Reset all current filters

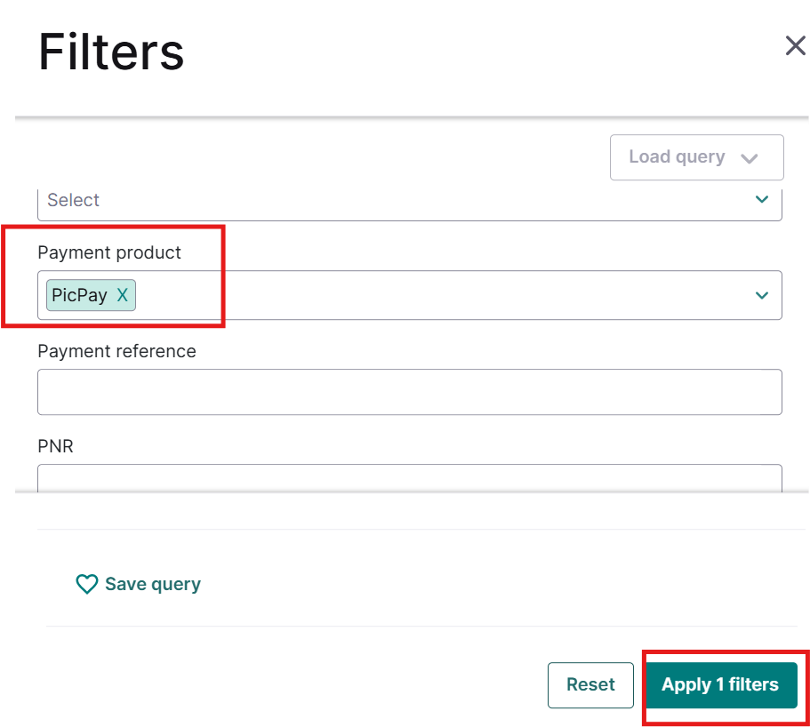pos(590,684)
